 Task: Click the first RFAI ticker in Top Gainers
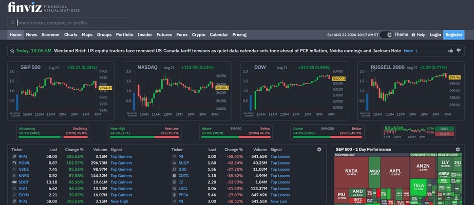point(23,156)
